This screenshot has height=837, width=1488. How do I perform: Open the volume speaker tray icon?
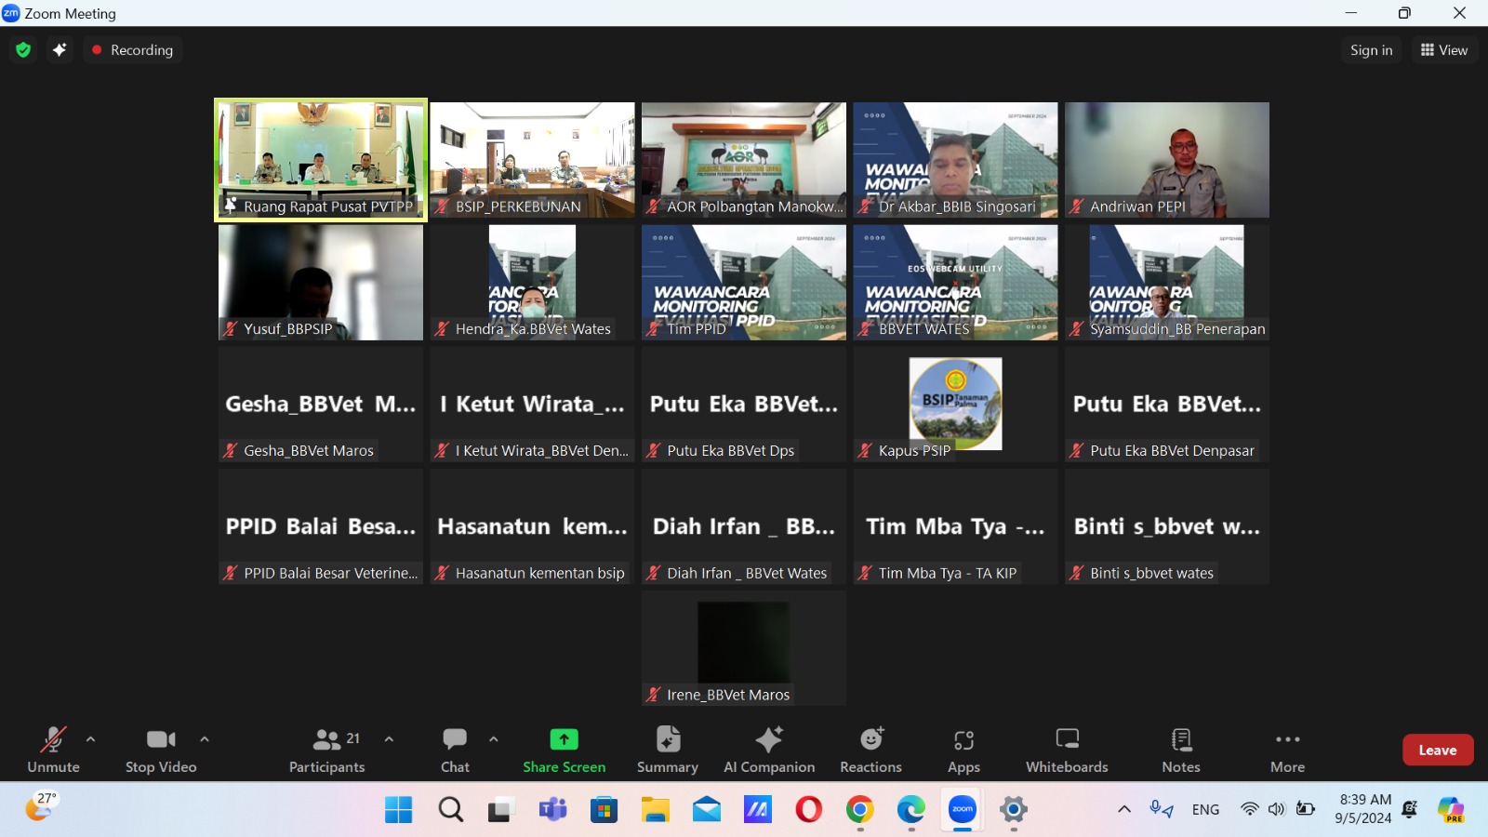(1277, 809)
